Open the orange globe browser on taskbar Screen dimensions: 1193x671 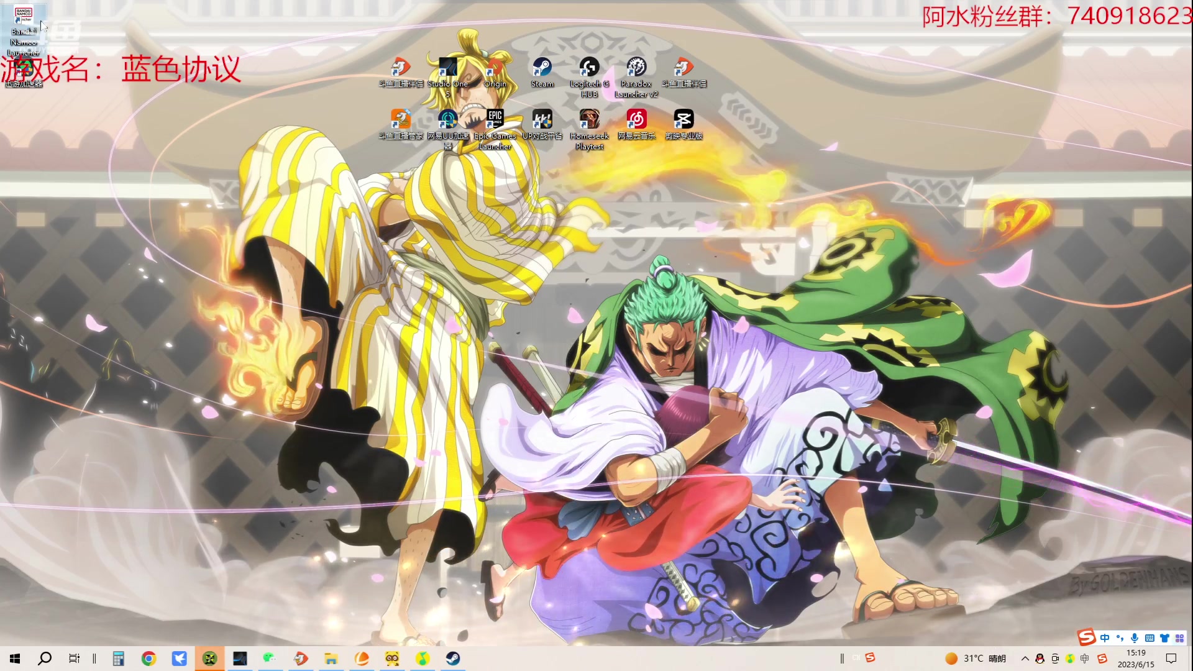(x=362, y=659)
